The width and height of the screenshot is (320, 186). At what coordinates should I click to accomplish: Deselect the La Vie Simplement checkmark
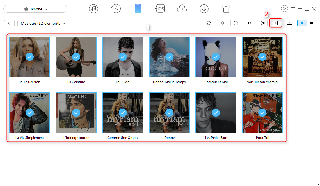pyautogui.click(x=30, y=113)
